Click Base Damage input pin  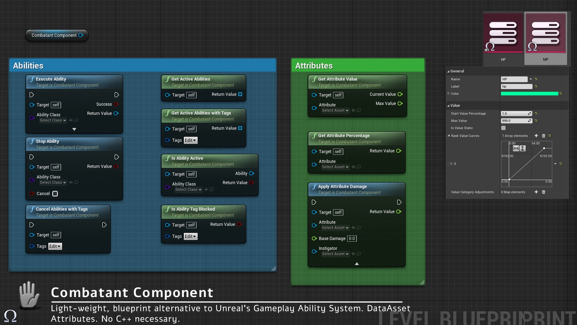click(x=314, y=238)
